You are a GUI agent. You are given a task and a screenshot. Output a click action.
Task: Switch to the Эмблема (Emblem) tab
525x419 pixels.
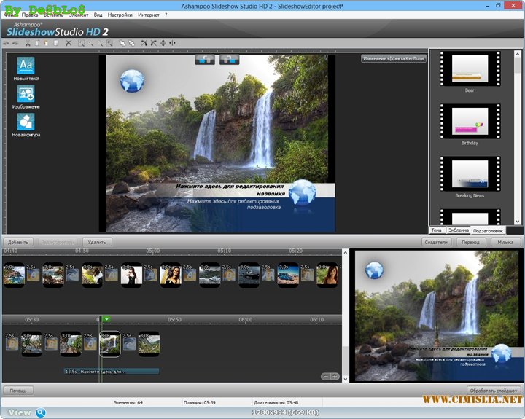click(x=458, y=230)
